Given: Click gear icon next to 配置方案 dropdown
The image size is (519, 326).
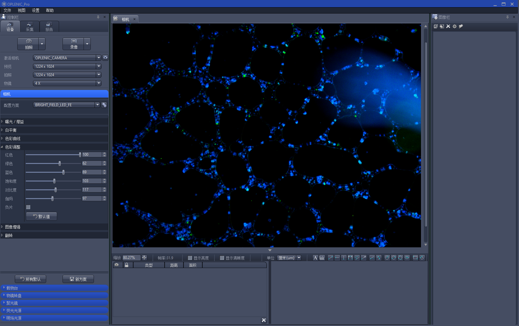Looking at the screenshot, I should (104, 105).
